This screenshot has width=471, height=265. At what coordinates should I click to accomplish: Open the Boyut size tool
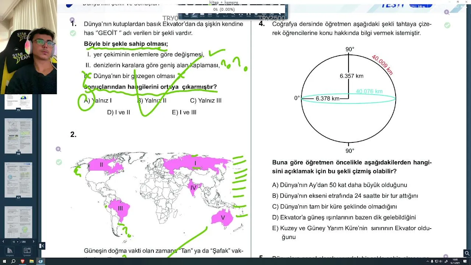[x=210, y=15]
